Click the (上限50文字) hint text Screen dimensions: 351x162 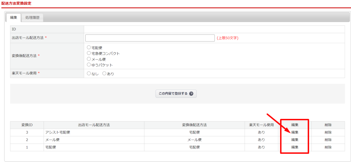click(x=228, y=38)
